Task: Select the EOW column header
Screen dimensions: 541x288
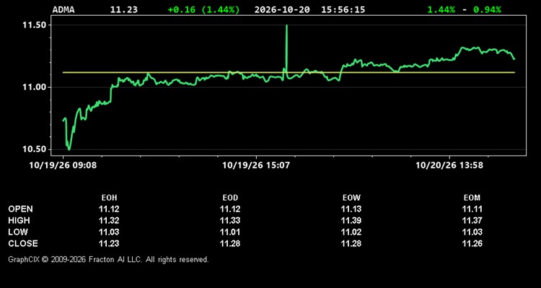Action: tap(351, 198)
